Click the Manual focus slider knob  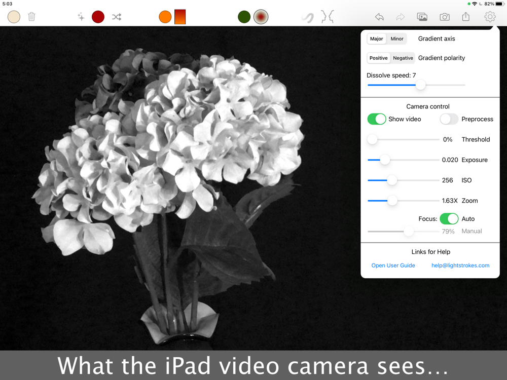409,231
